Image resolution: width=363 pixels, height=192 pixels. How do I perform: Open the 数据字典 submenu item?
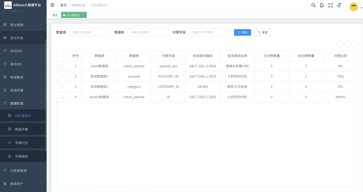[22, 129]
